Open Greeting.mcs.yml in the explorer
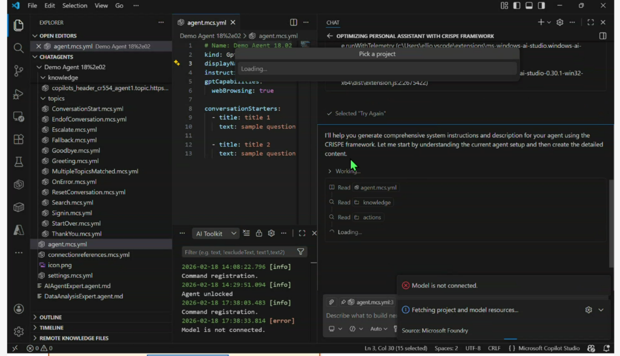Image resolution: width=620 pixels, height=356 pixels. click(74, 161)
